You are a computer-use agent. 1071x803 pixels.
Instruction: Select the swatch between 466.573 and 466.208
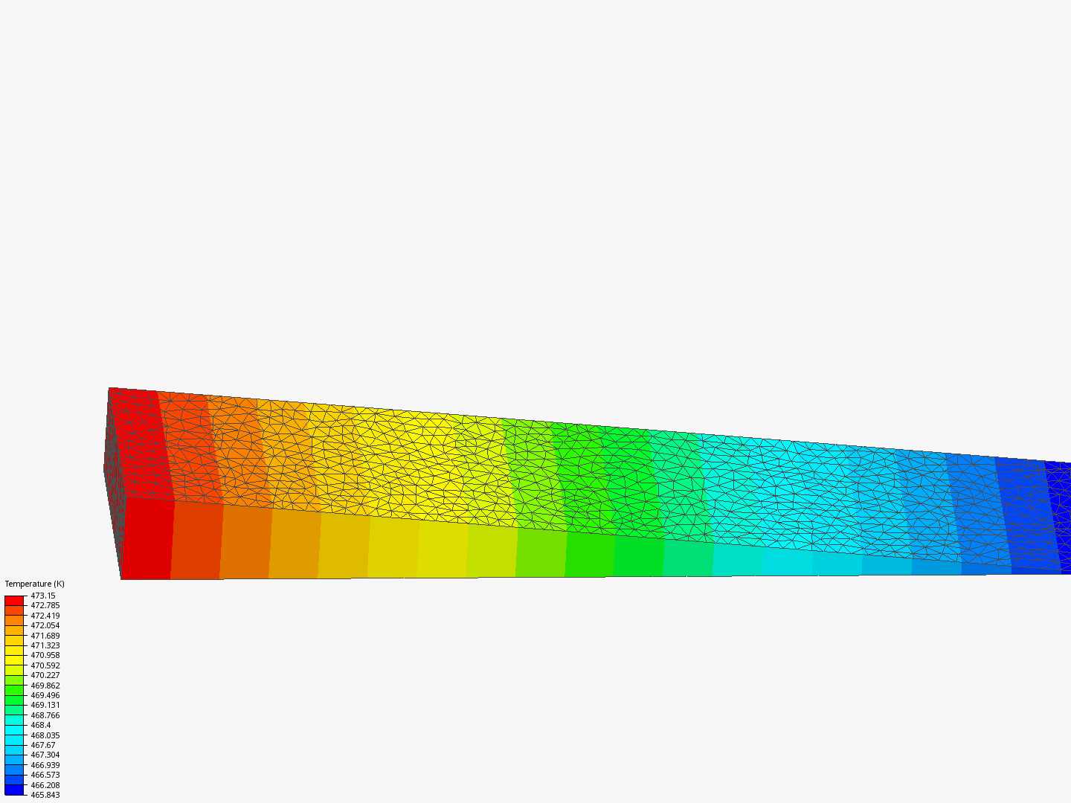pyautogui.click(x=14, y=780)
